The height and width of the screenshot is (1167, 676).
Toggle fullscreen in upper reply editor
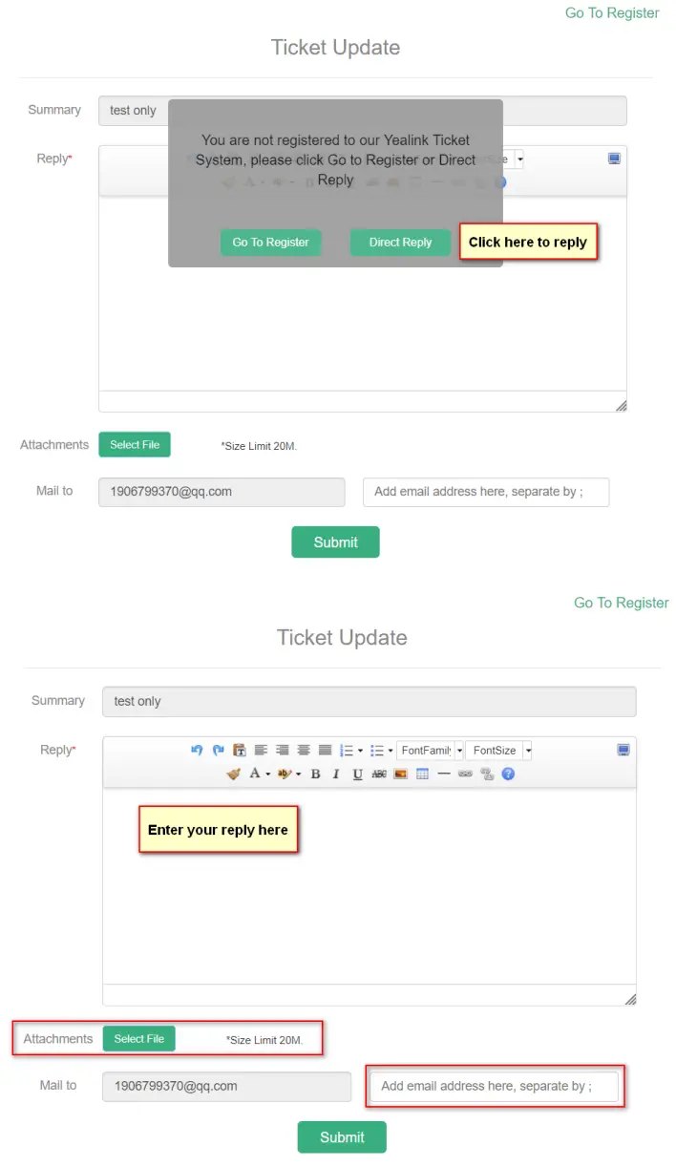pos(614,159)
